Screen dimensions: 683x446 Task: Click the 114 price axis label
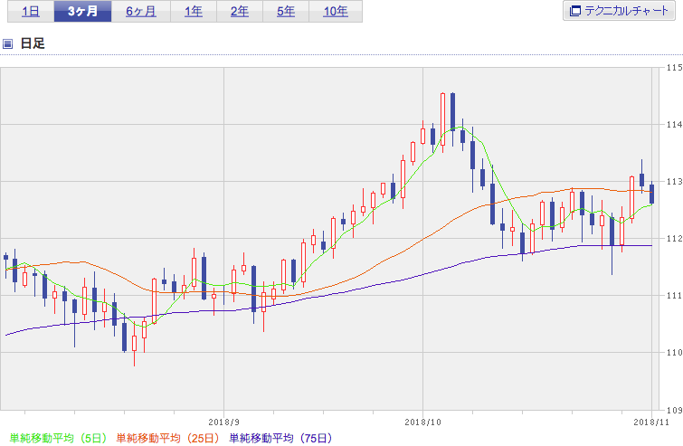coord(674,125)
